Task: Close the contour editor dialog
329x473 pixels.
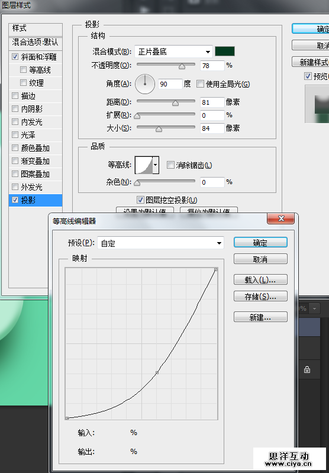Action: click(280, 218)
